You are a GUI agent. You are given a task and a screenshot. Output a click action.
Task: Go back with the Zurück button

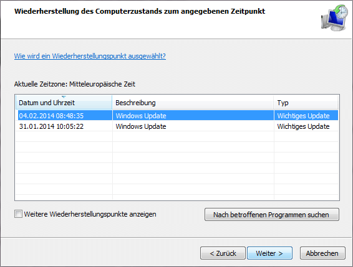(223, 253)
